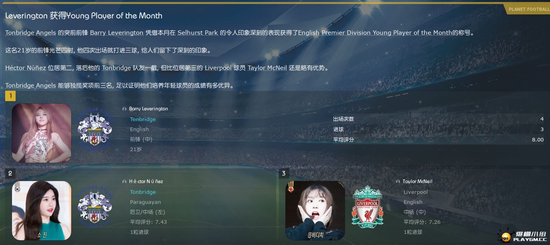
Task: Click the rank 2 number badge
Action: coord(10,173)
